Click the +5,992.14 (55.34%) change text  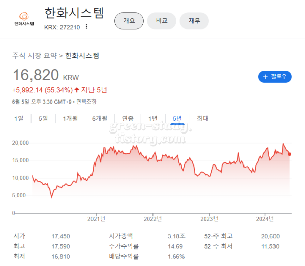pos(42,90)
